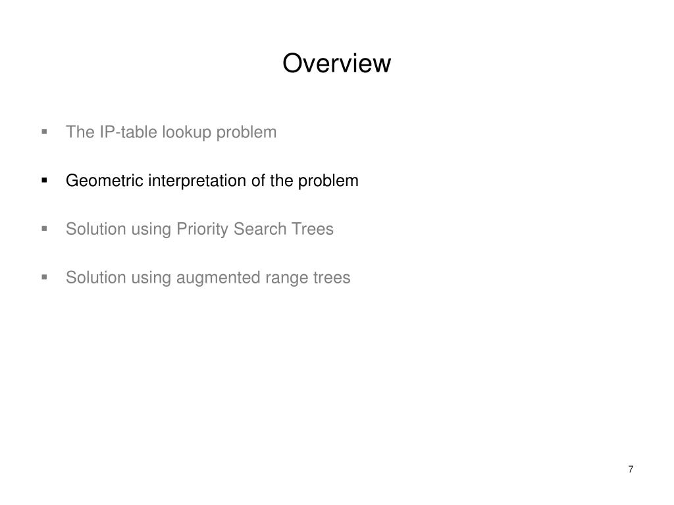Click the word Priority in the third bullet
This screenshot has width=674, height=505.
pos(203,229)
